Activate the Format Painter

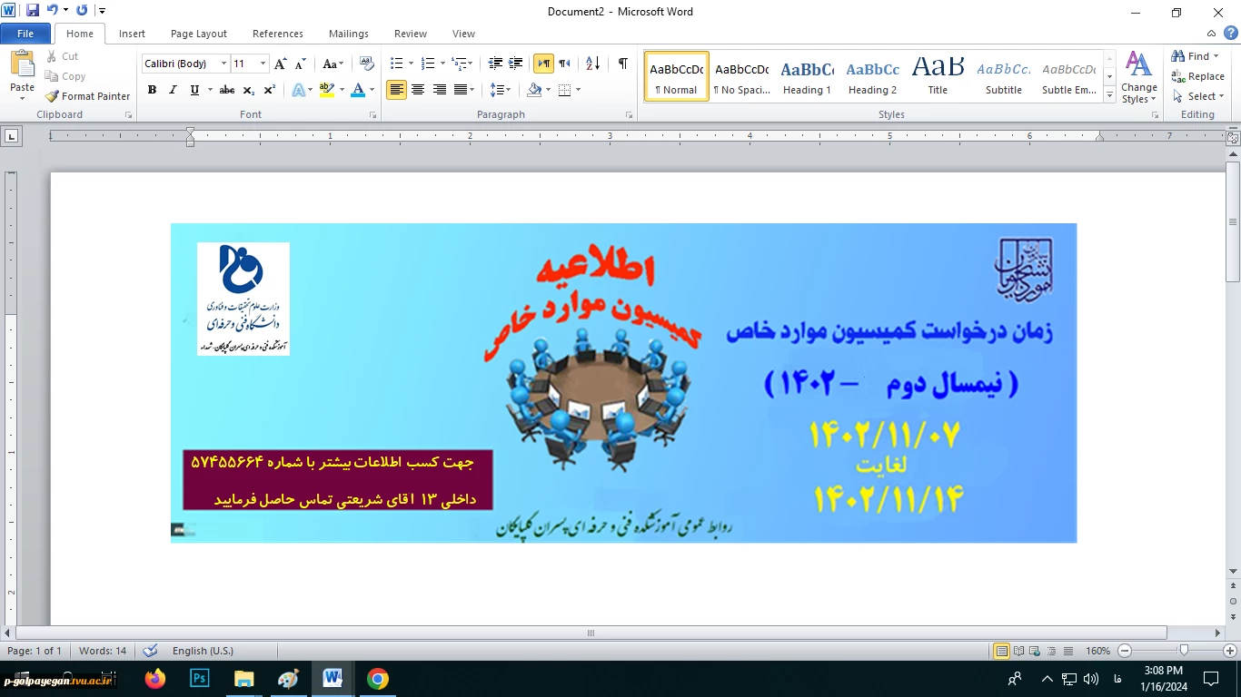[x=88, y=96]
